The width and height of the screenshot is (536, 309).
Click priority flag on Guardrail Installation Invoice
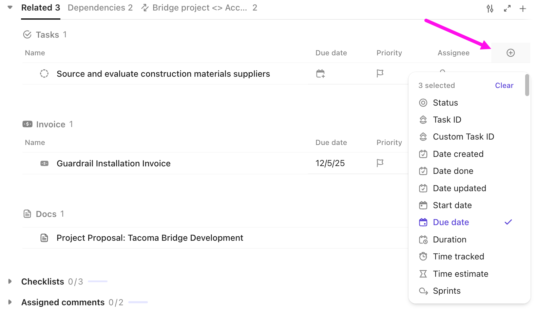click(380, 163)
